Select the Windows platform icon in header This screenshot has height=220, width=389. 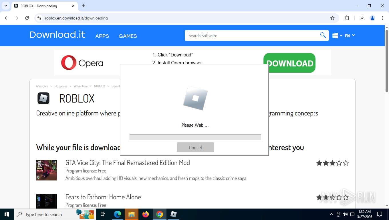click(335, 36)
